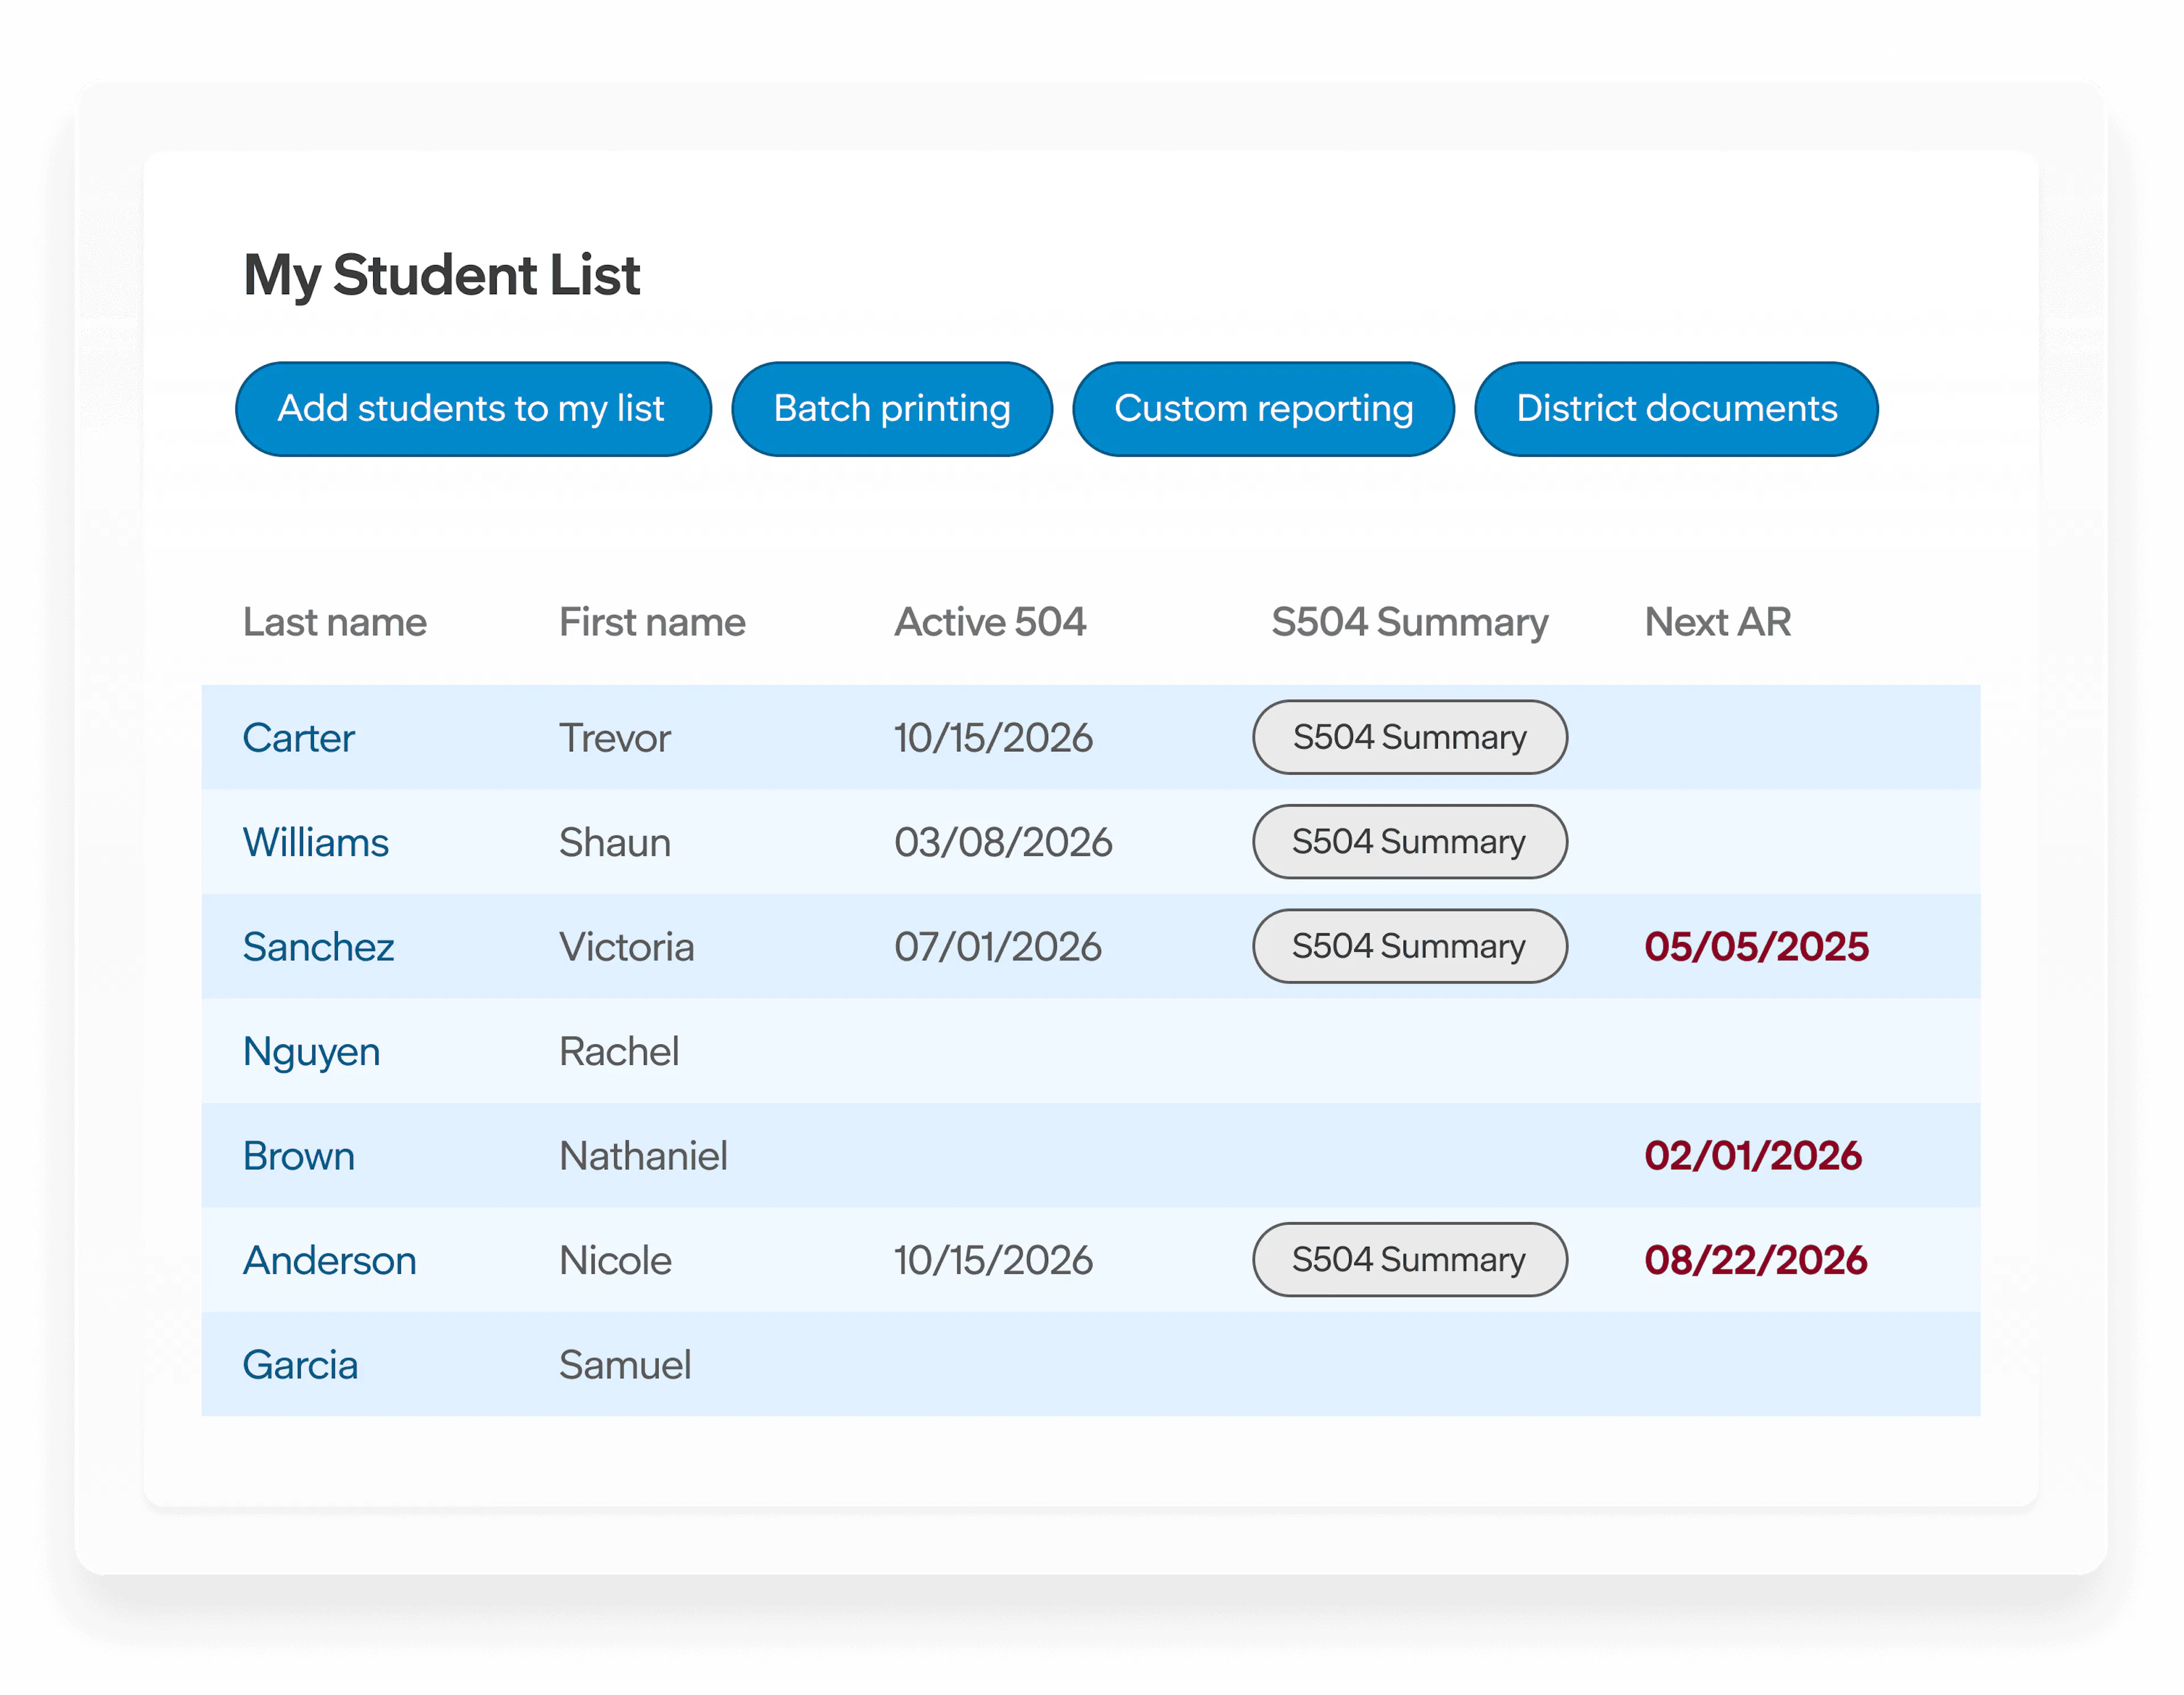
Task: Open Williams student record link
Action: click(x=315, y=842)
